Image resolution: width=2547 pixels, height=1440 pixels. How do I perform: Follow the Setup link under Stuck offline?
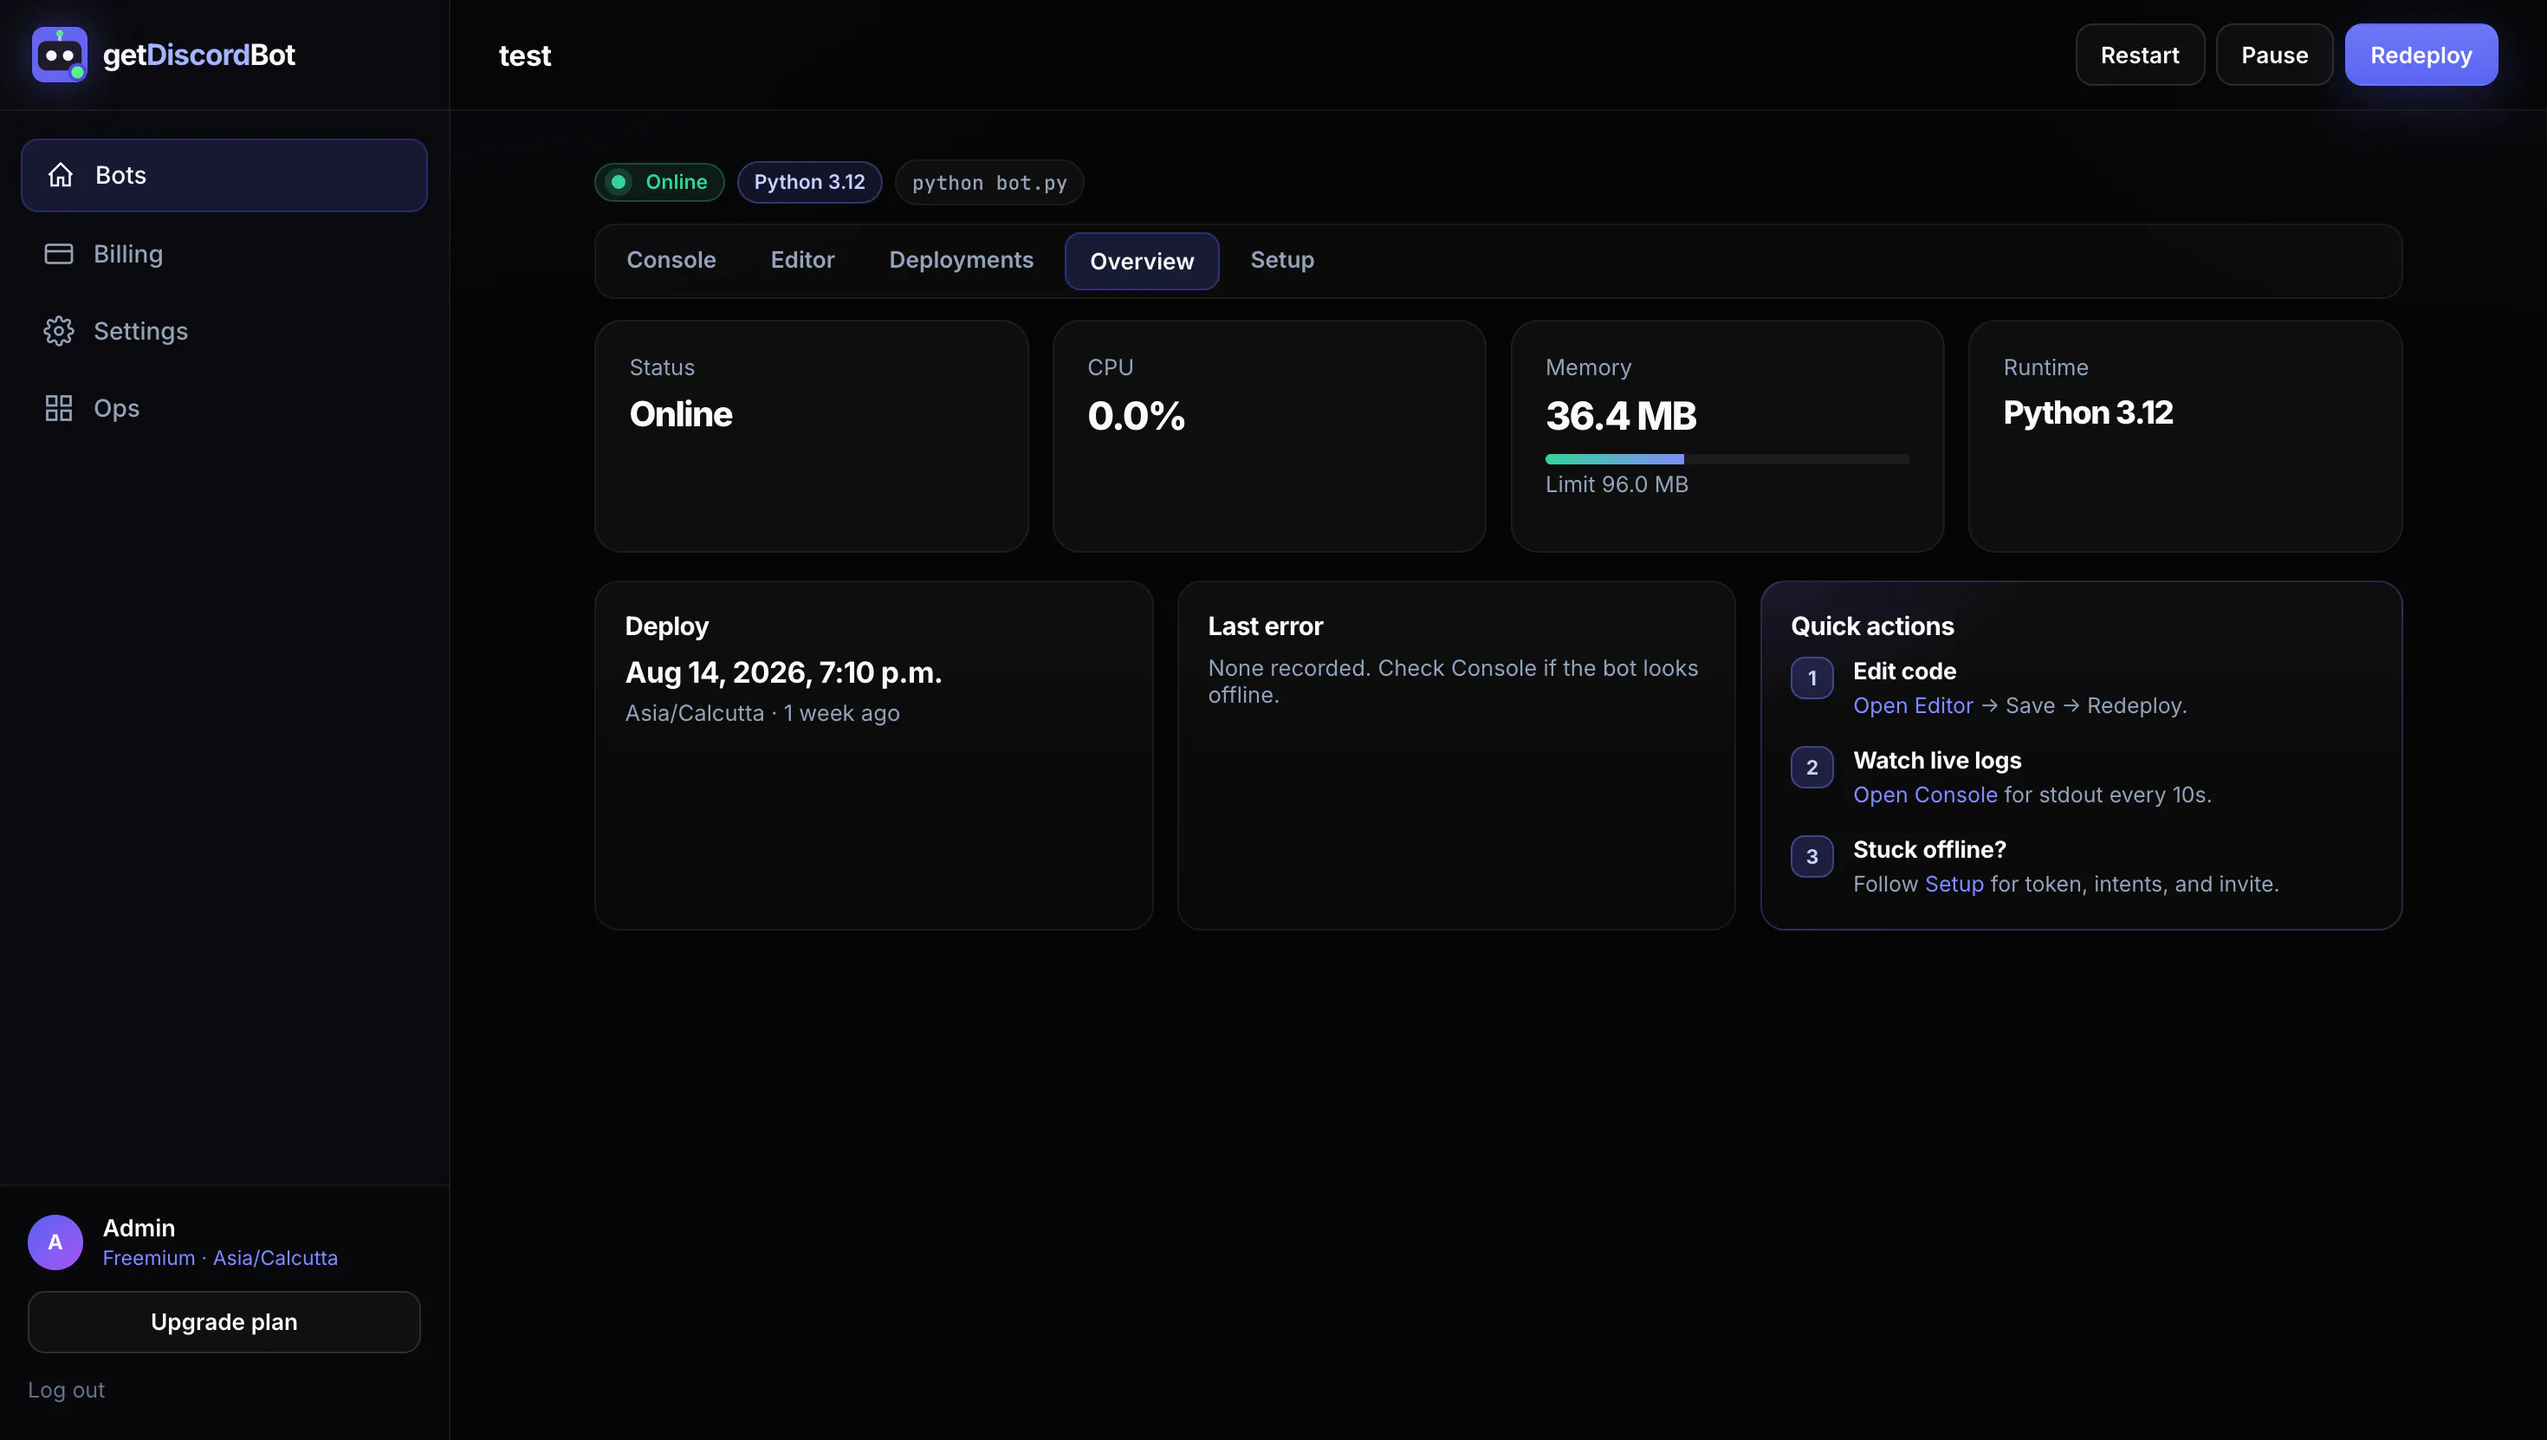coord(1954,883)
